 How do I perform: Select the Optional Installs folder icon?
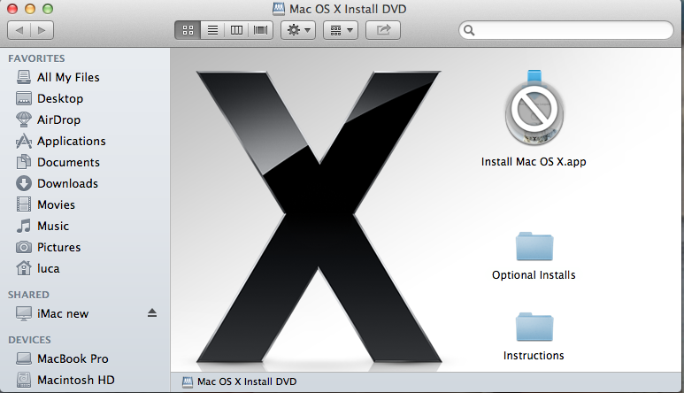click(x=534, y=246)
